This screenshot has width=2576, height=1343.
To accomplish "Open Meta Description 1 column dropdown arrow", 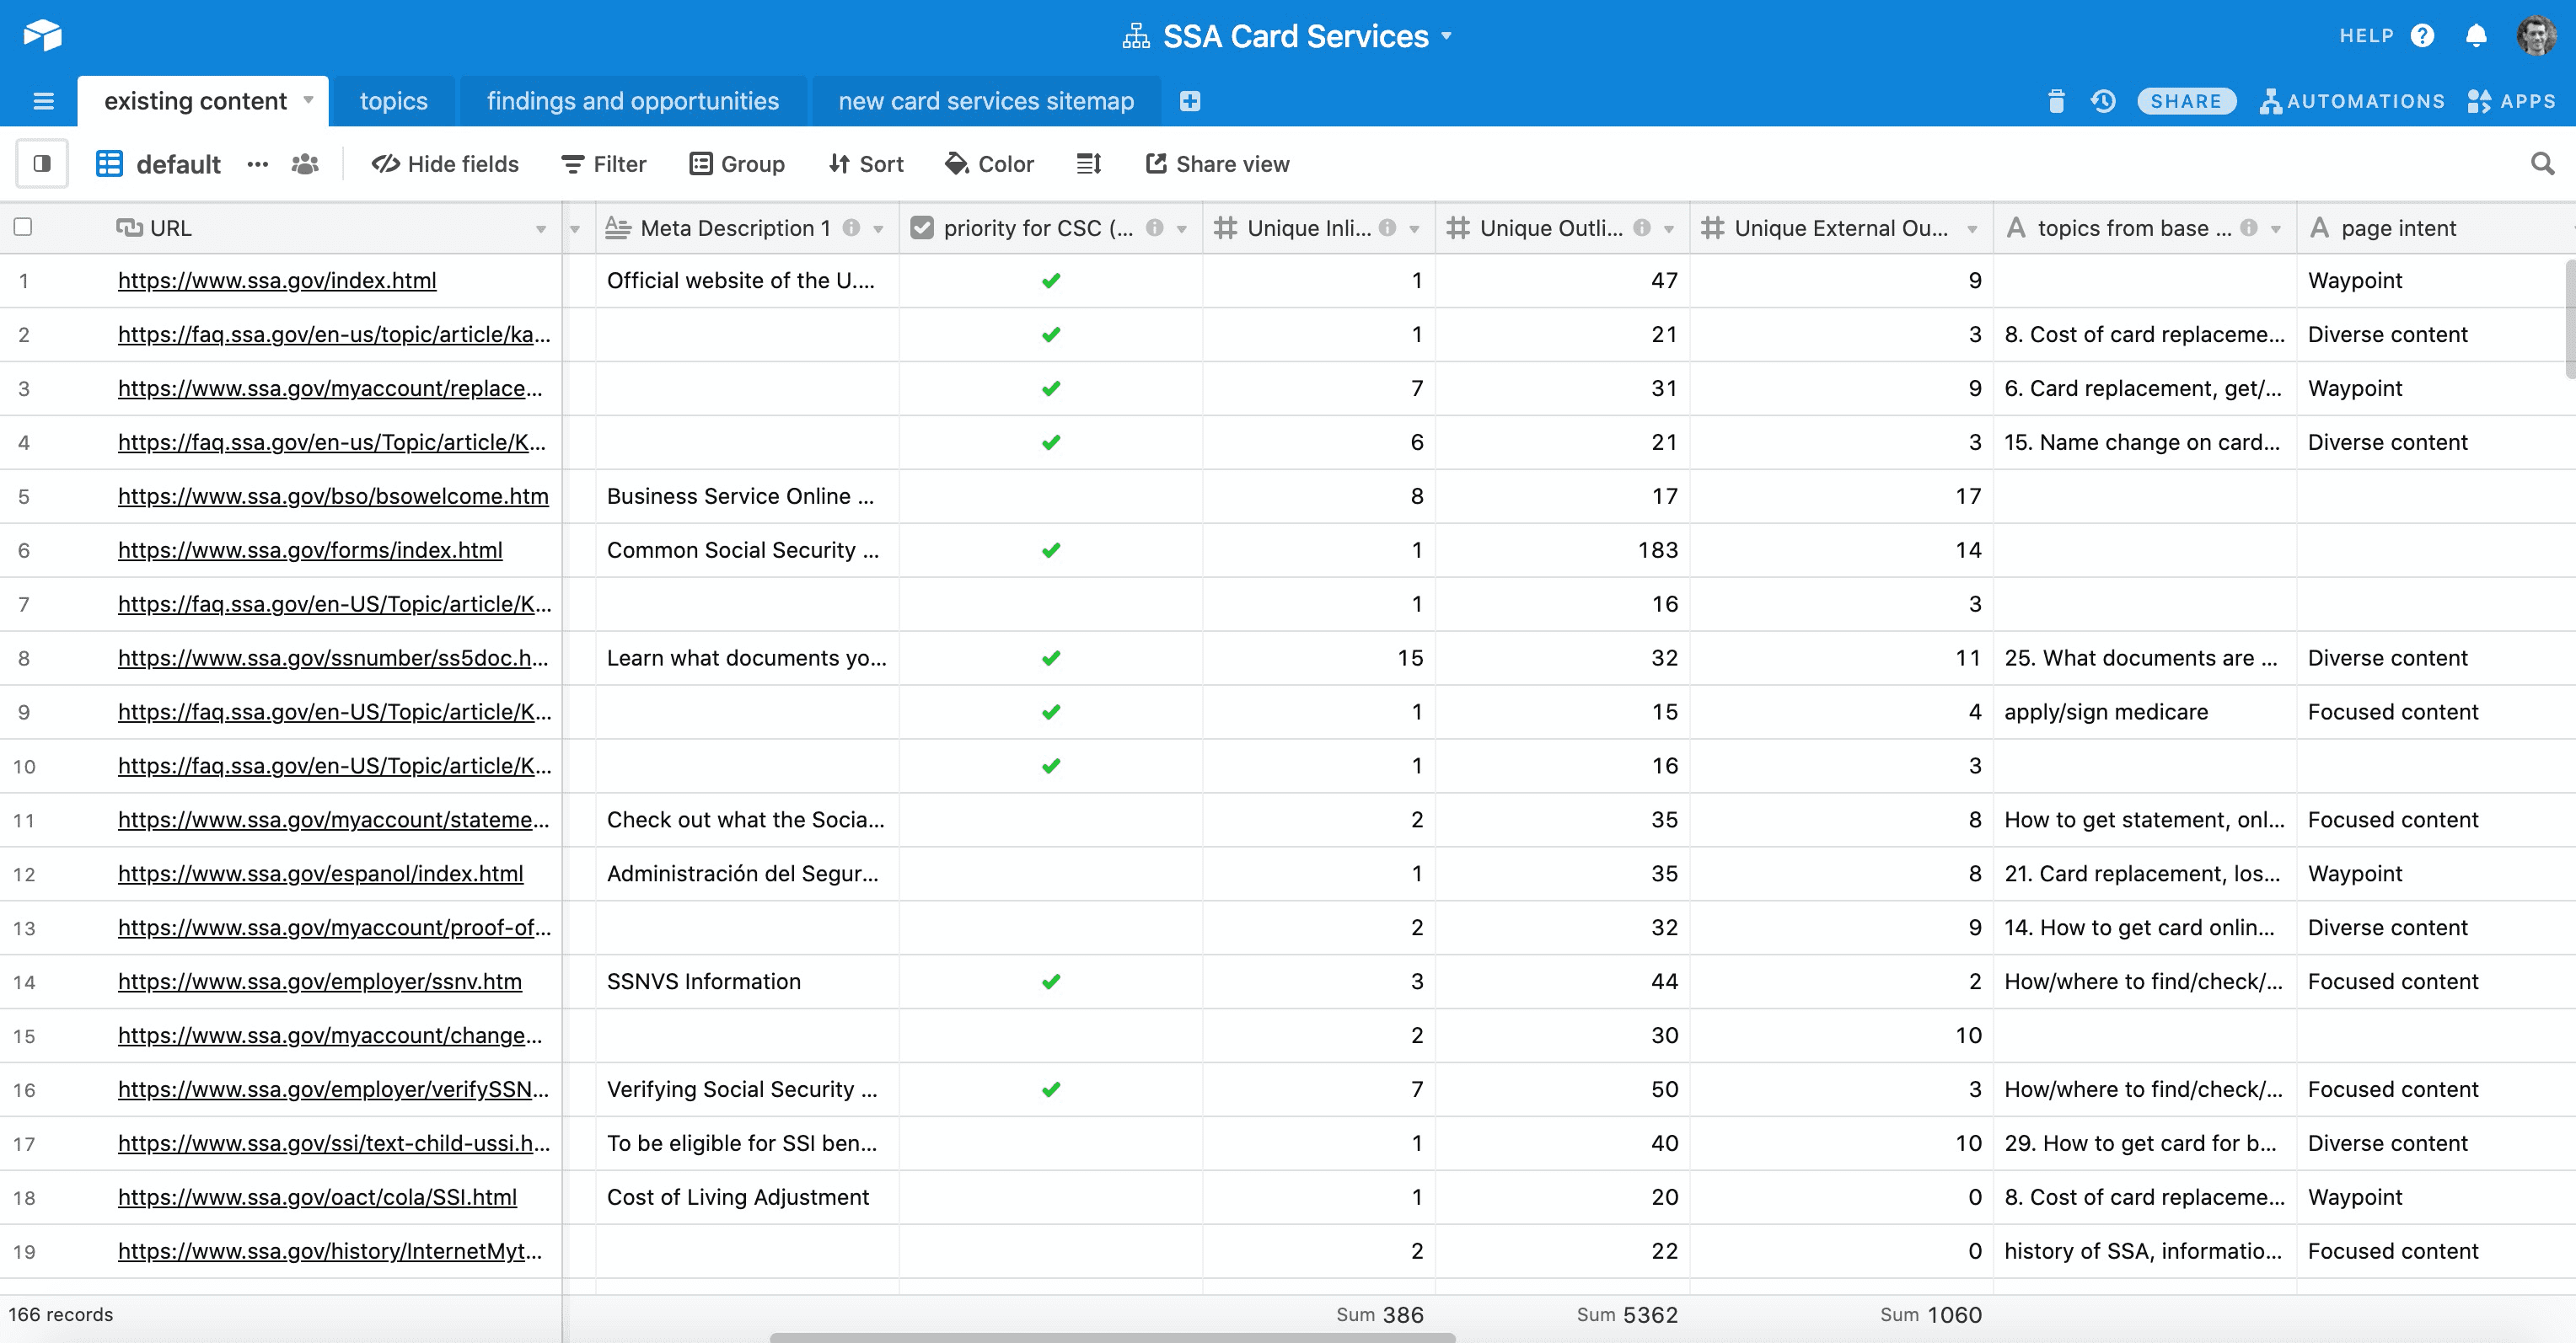I will click(878, 229).
